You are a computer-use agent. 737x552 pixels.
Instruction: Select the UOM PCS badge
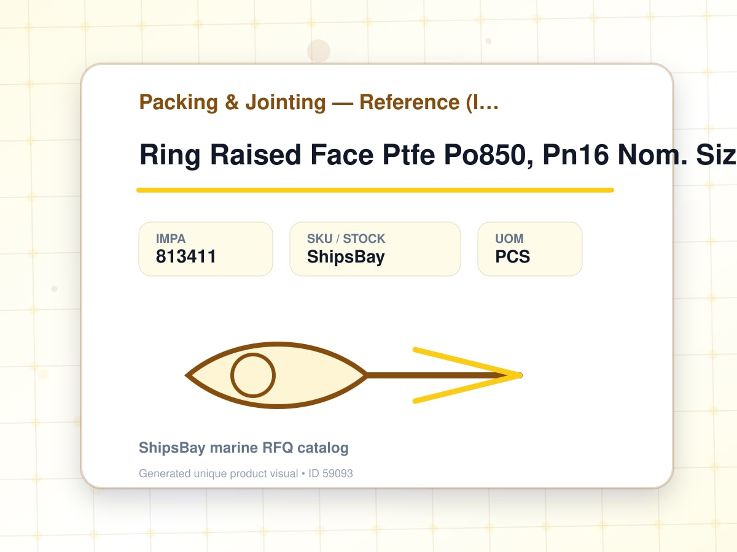[530, 249]
